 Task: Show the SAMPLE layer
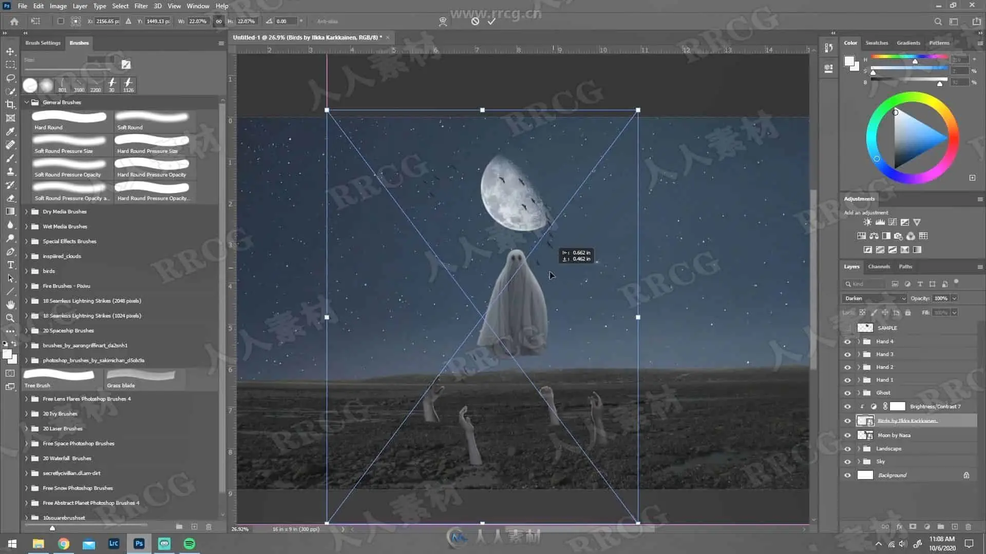(847, 328)
